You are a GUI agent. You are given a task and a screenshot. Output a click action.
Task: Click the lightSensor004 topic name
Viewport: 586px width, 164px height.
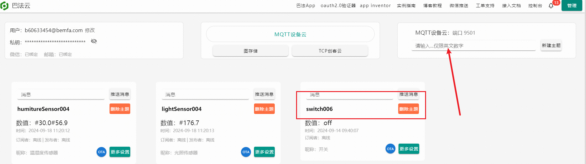click(x=182, y=109)
